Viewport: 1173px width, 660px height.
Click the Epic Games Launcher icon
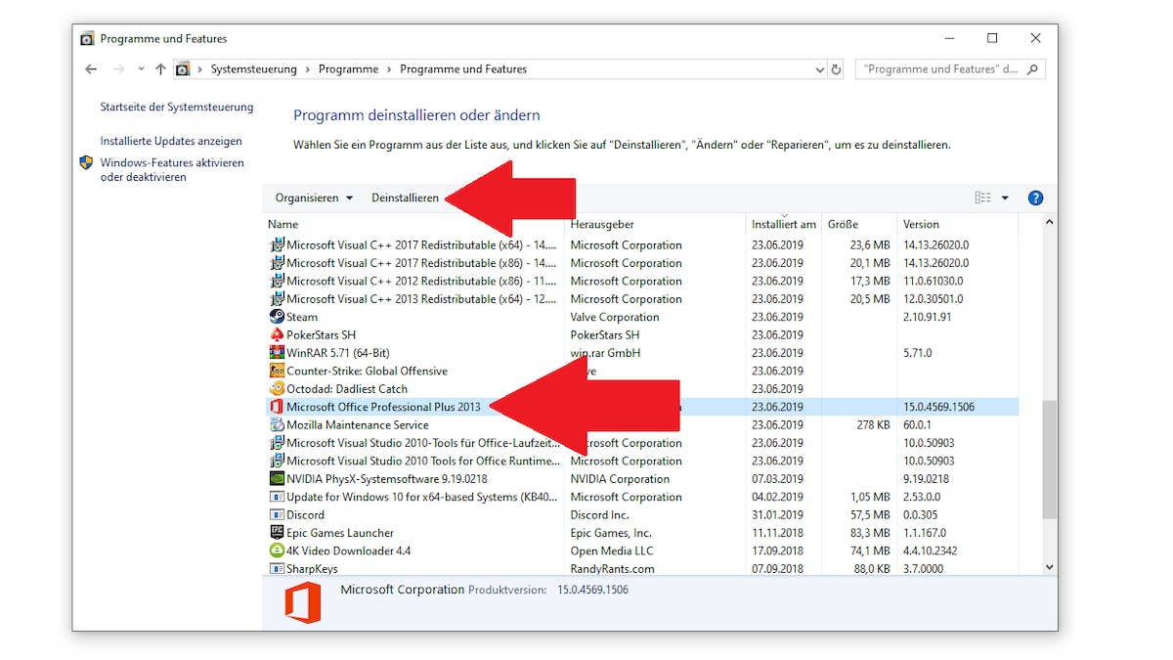(277, 533)
